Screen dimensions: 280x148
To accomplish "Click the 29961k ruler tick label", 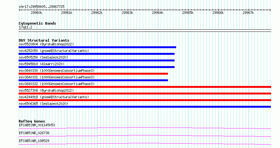I will [x=67, y=13].
